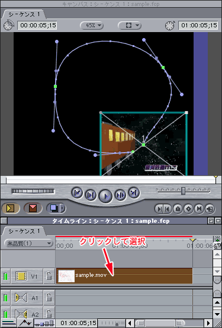Viewport: 222px width, 328px height.
Task: Click the yellow Insert edit button
Action: pos(11,209)
